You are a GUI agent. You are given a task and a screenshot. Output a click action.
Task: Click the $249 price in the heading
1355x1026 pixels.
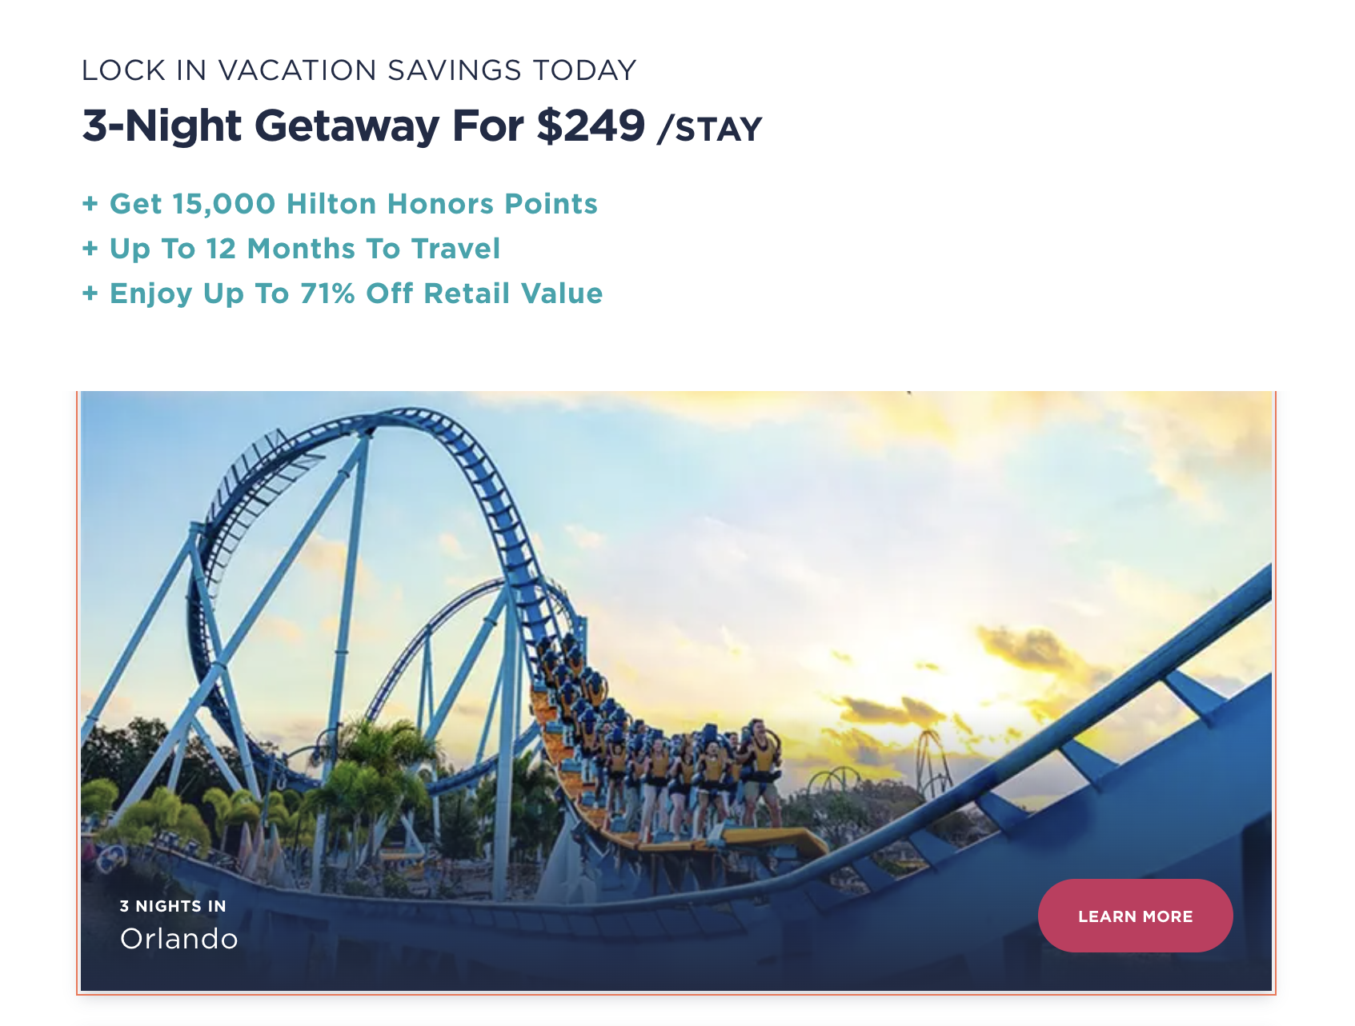coord(591,126)
